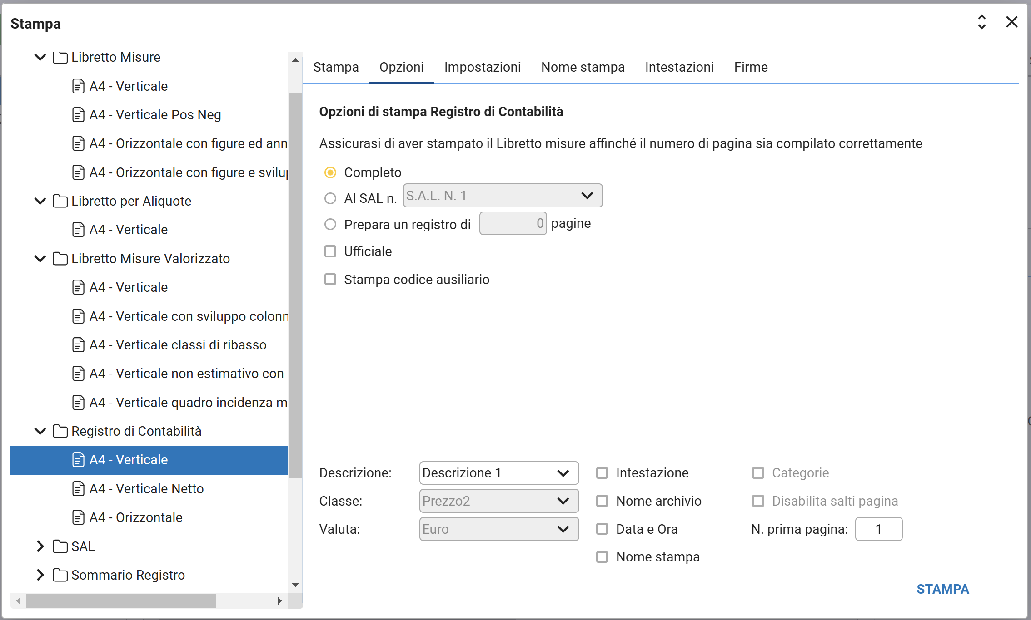This screenshot has height=620, width=1031.
Task: Click document icon of Verticale classi di ribasso
Action: tap(79, 345)
